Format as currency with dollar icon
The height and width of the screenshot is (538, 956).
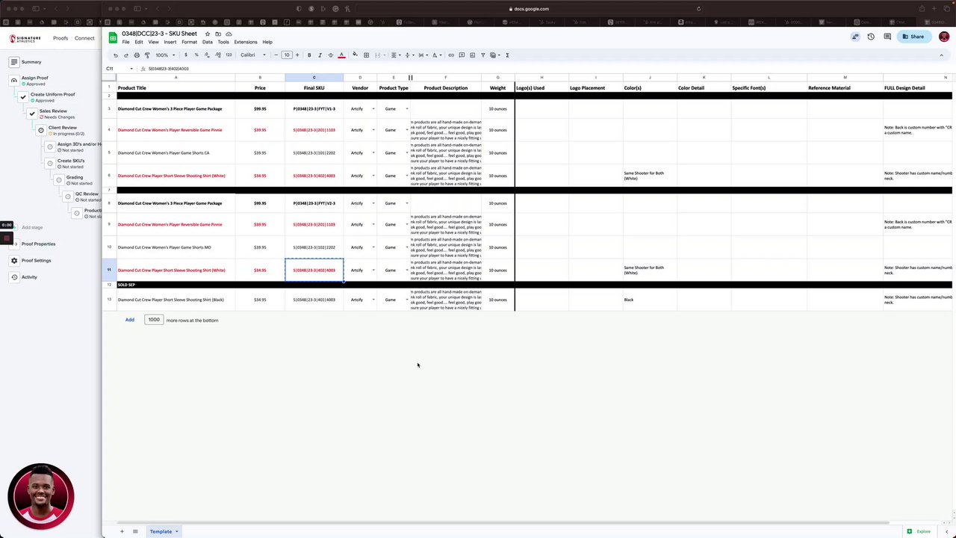pos(186,55)
